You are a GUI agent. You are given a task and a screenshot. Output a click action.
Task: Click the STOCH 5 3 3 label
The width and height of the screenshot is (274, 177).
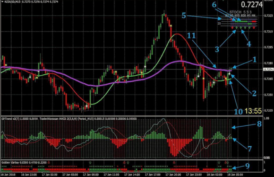pos(240,12)
